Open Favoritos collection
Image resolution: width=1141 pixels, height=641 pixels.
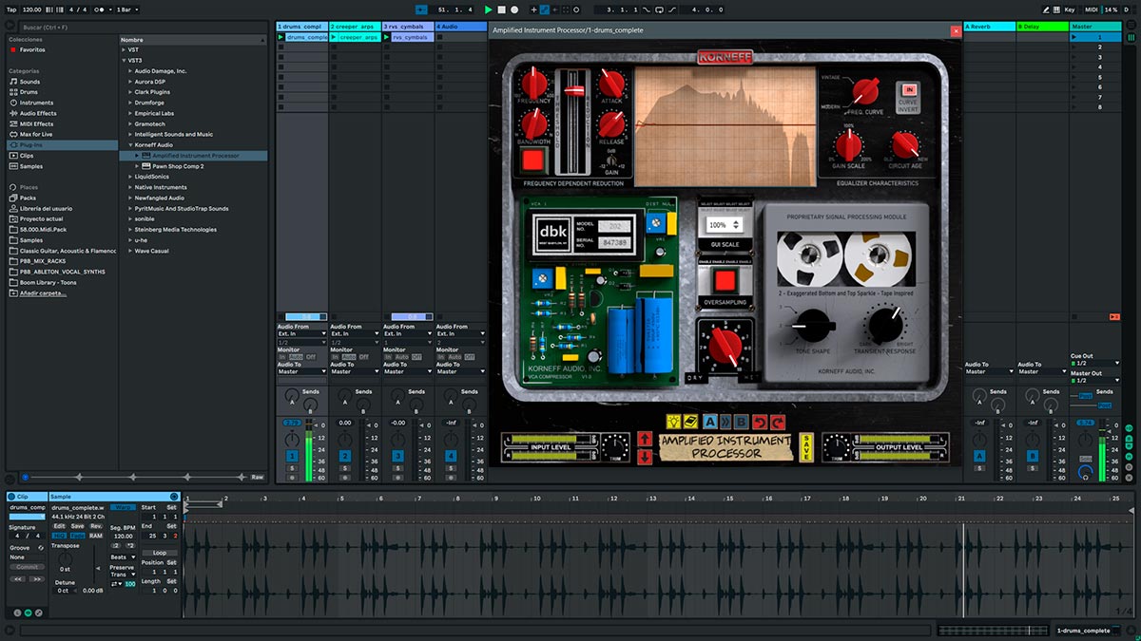(32, 49)
